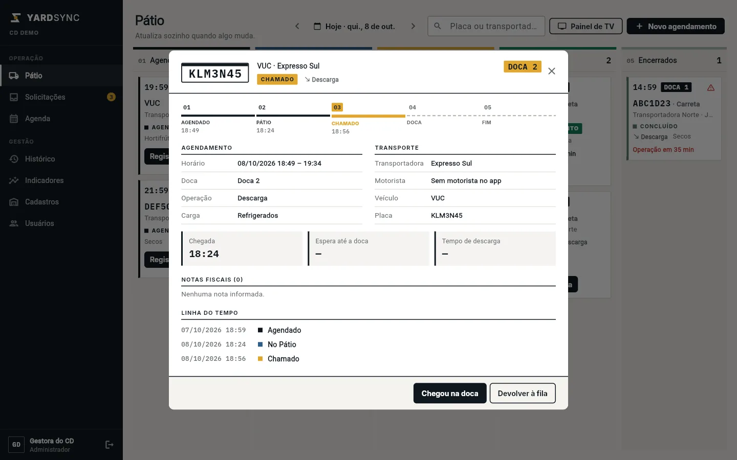Open Histórico in the sidebar
Image resolution: width=737 pixels, height=460 pixels.
click(x=61, y=159)
